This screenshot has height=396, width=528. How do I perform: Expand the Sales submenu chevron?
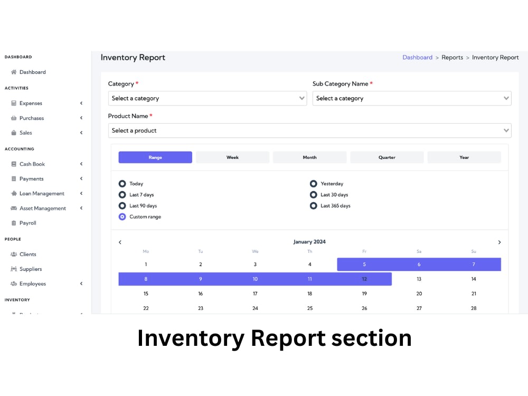[x=81, y=133]
